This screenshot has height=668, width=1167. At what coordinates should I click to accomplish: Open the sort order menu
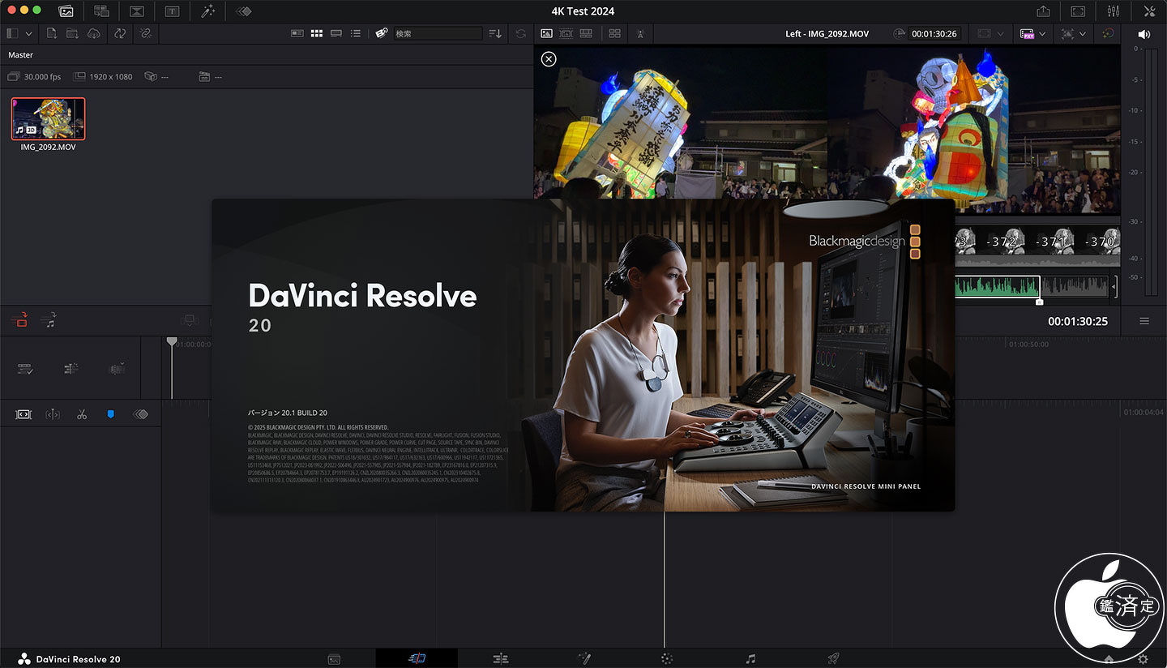[495, 33]
